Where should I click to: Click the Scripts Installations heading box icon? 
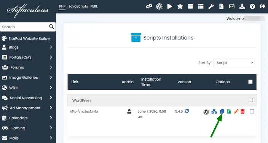(x=136, y=37)
